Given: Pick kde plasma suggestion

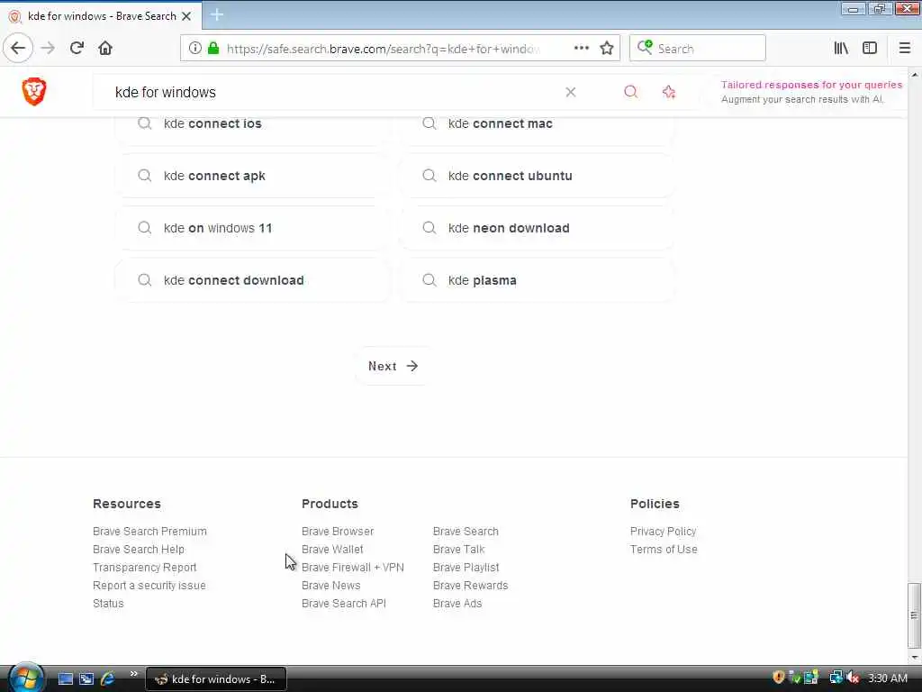Looking at the screenshot, I should click(x=538, y=281).
